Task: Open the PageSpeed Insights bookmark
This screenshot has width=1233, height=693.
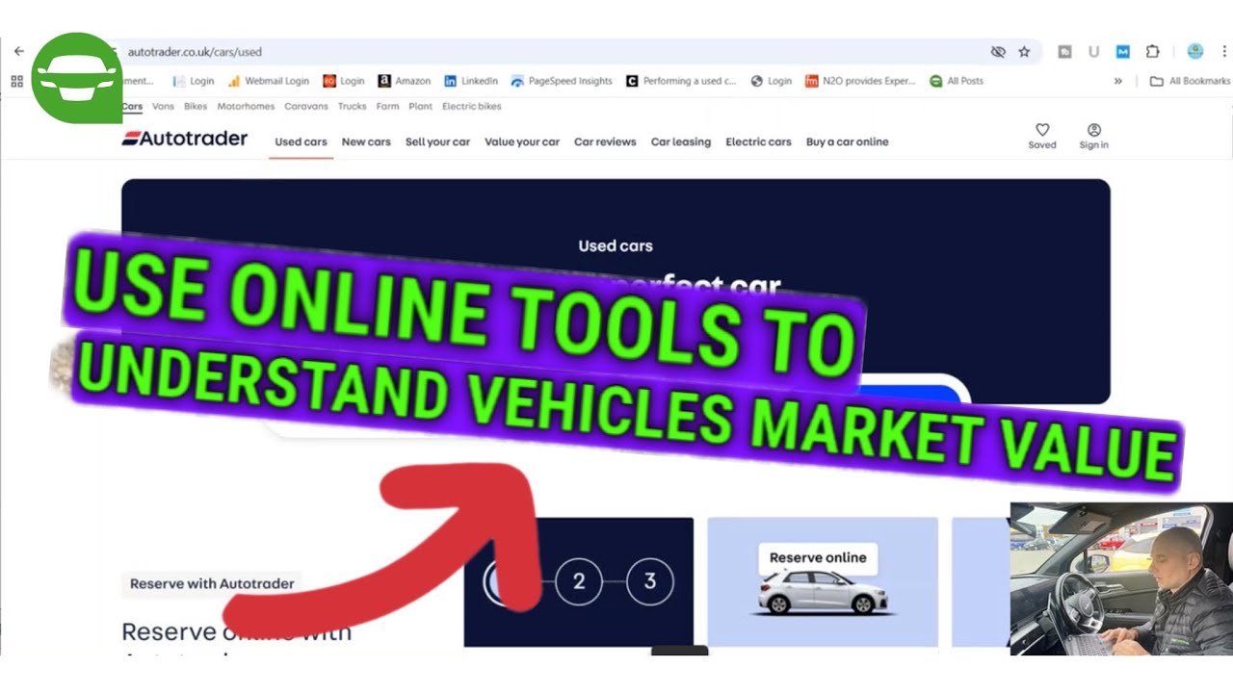Action: click(x=562, y=81)
